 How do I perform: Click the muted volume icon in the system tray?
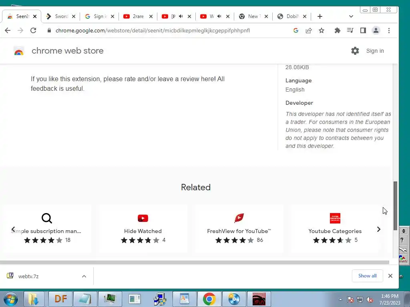point(370,299)
